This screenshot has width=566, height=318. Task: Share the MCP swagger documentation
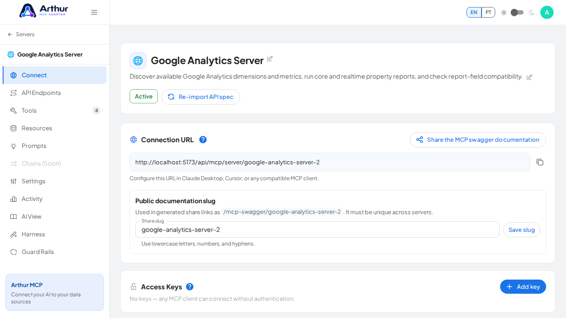coord(478,140)
